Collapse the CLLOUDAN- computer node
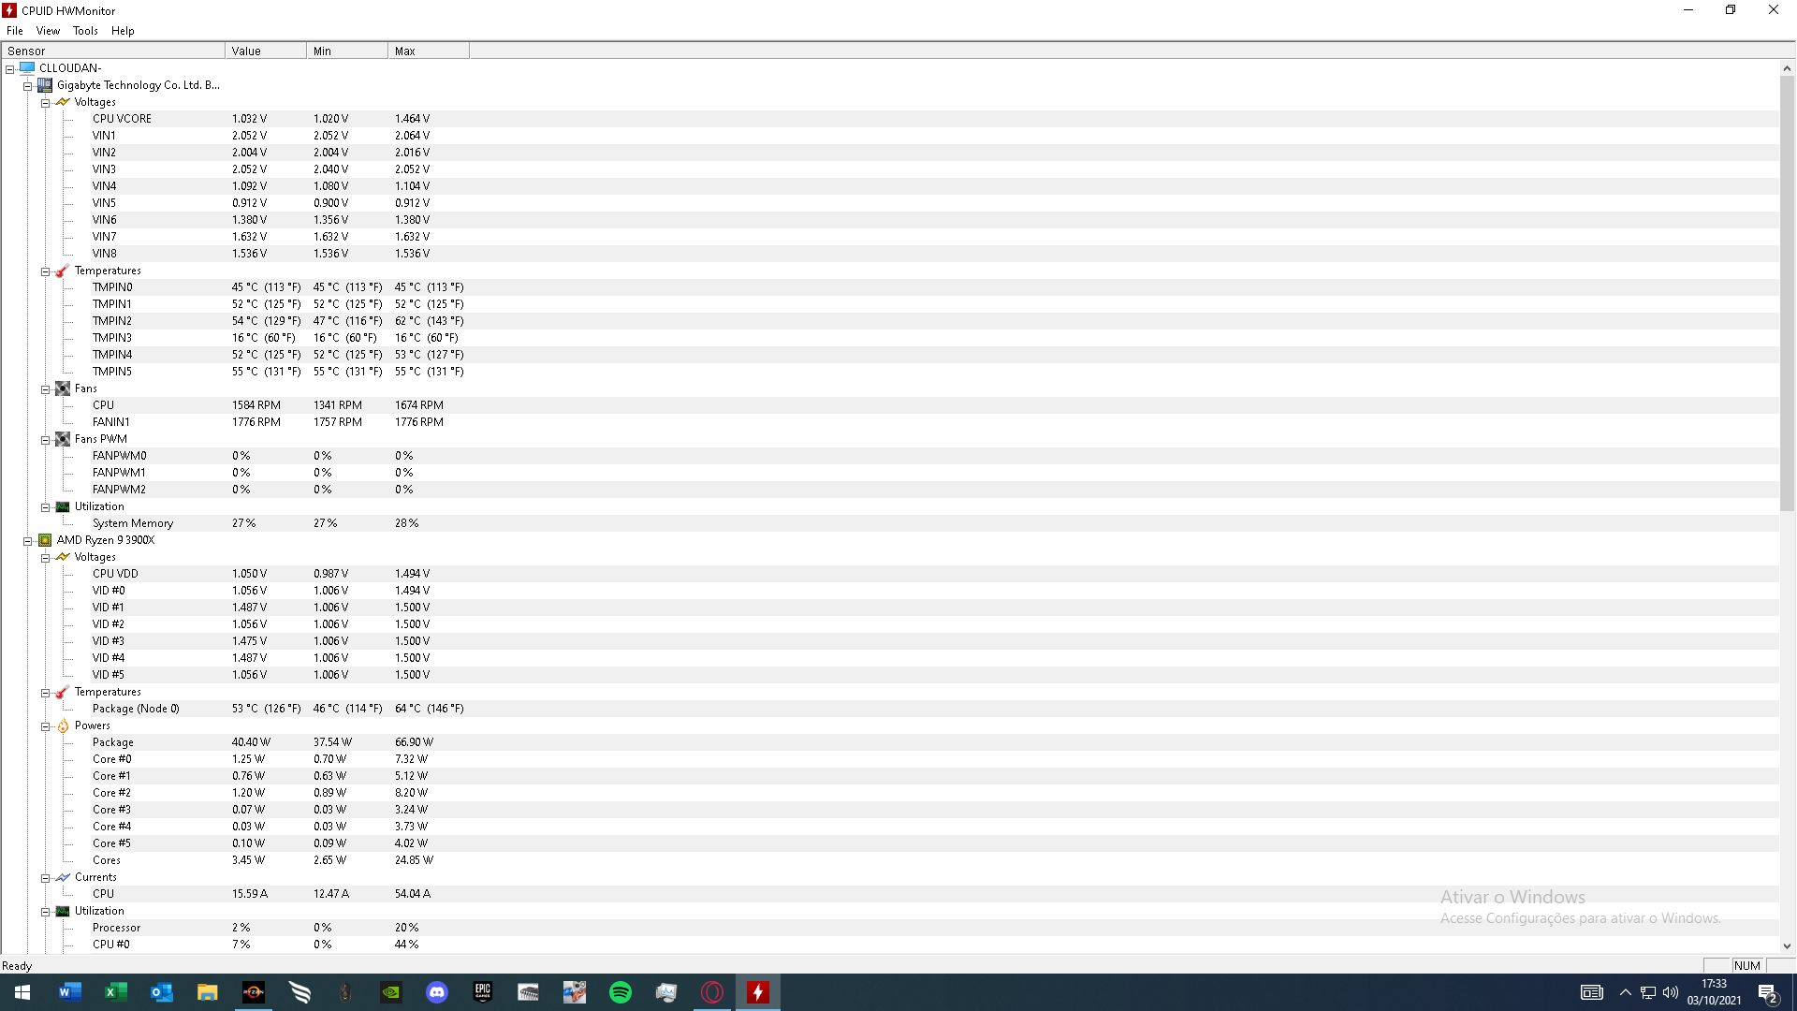Viewport: 1797px width, 1011px height. [x=10, y=69]
